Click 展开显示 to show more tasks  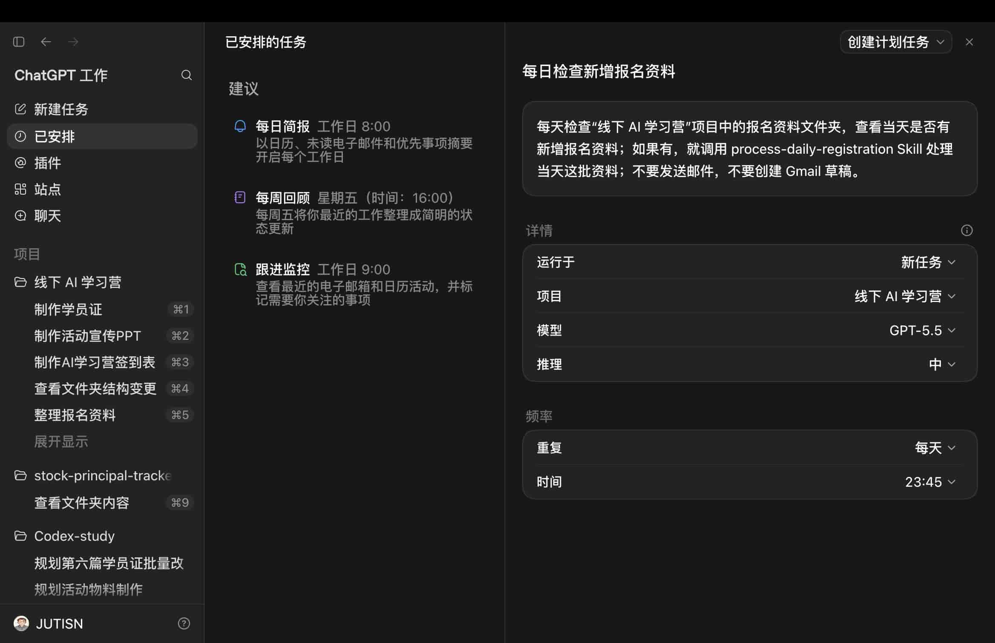61,441
